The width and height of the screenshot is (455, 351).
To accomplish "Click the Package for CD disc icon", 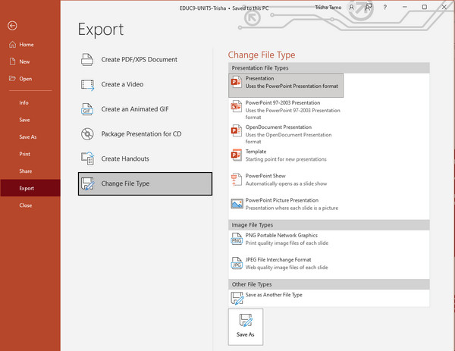I will click(87, 134).
